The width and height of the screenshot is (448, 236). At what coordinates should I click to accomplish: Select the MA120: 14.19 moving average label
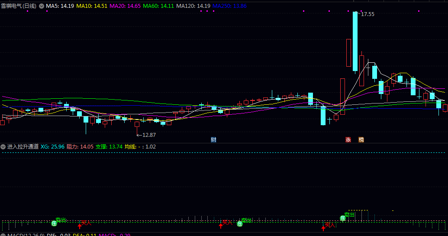(x=193, y=6)
